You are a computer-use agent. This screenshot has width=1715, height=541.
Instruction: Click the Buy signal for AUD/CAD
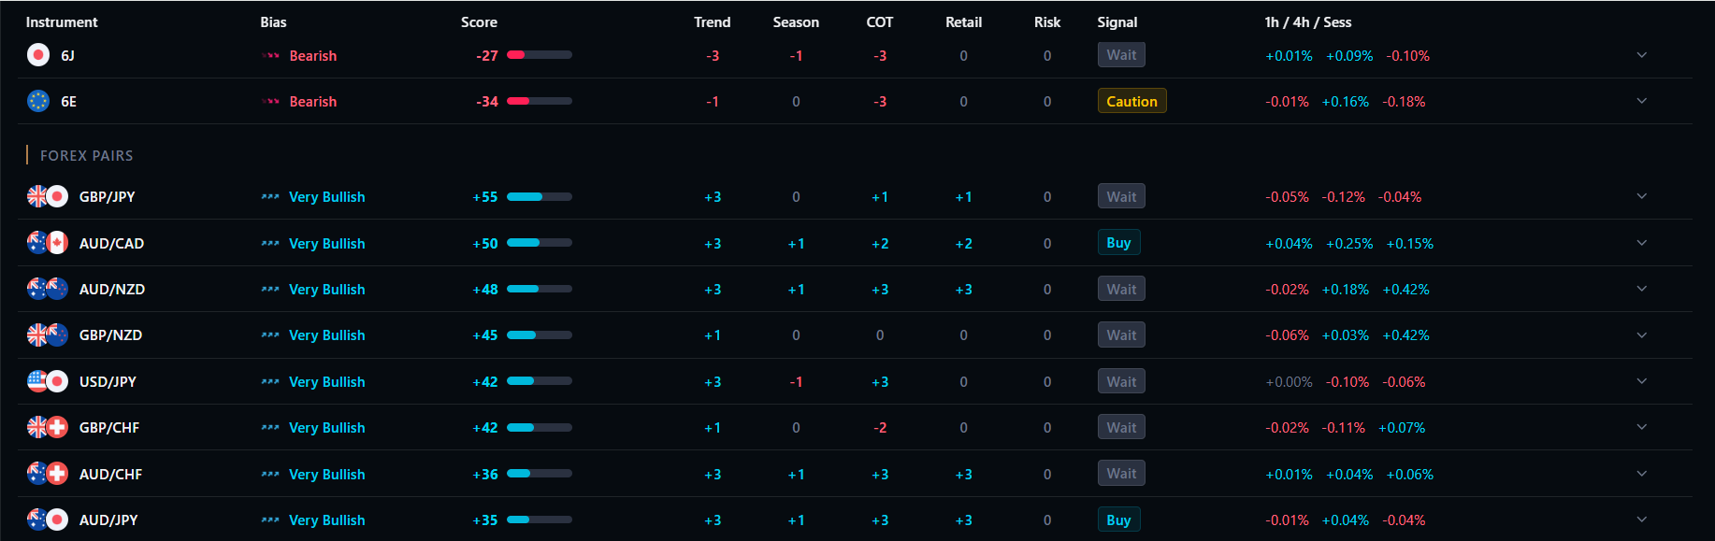pyautogui.click(x=1118, y=243)
